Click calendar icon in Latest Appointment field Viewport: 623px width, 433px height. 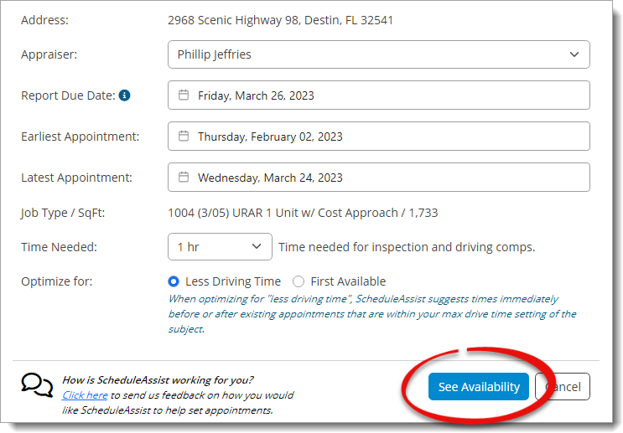[x=184, y=178]
